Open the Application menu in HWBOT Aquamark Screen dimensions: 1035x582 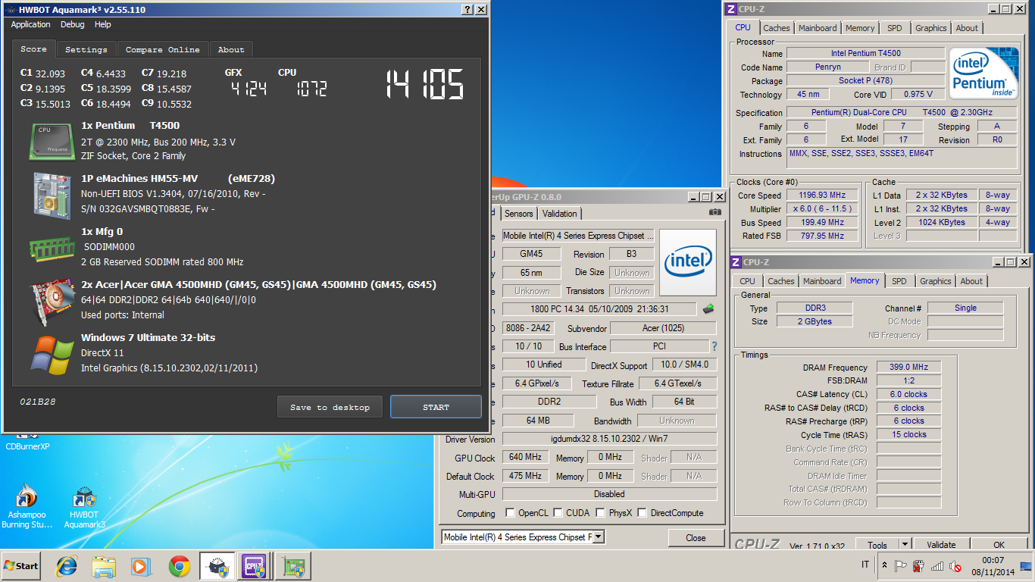pyautogui.click(x=30, y=24)
